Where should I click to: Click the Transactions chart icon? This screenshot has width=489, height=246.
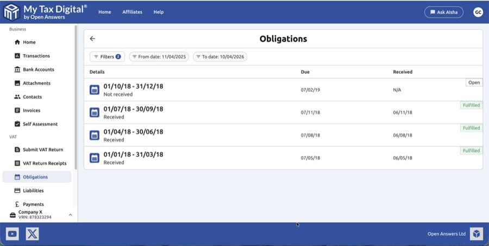17,56
